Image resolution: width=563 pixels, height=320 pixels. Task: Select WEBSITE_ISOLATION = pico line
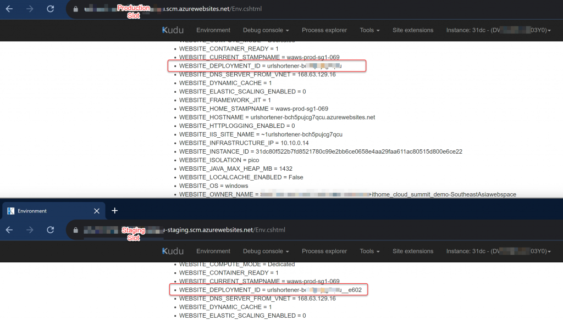tap(219, 160)
